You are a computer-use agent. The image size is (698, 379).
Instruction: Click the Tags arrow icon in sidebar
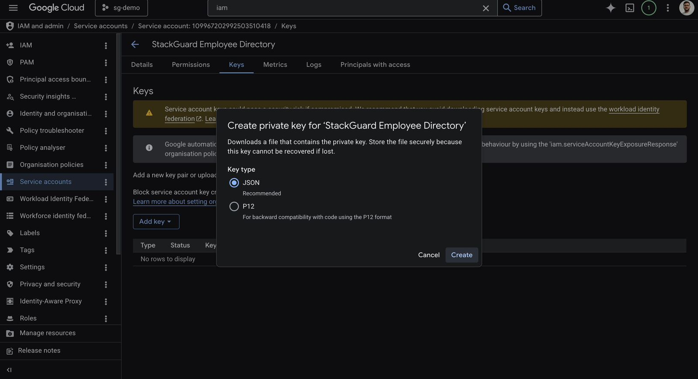[x=10, y=250]
